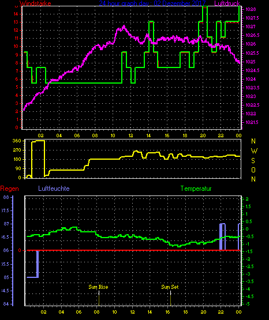Select 1027.5 on the Luftdruck axis
Screen dimensions: 269x320
252,18
